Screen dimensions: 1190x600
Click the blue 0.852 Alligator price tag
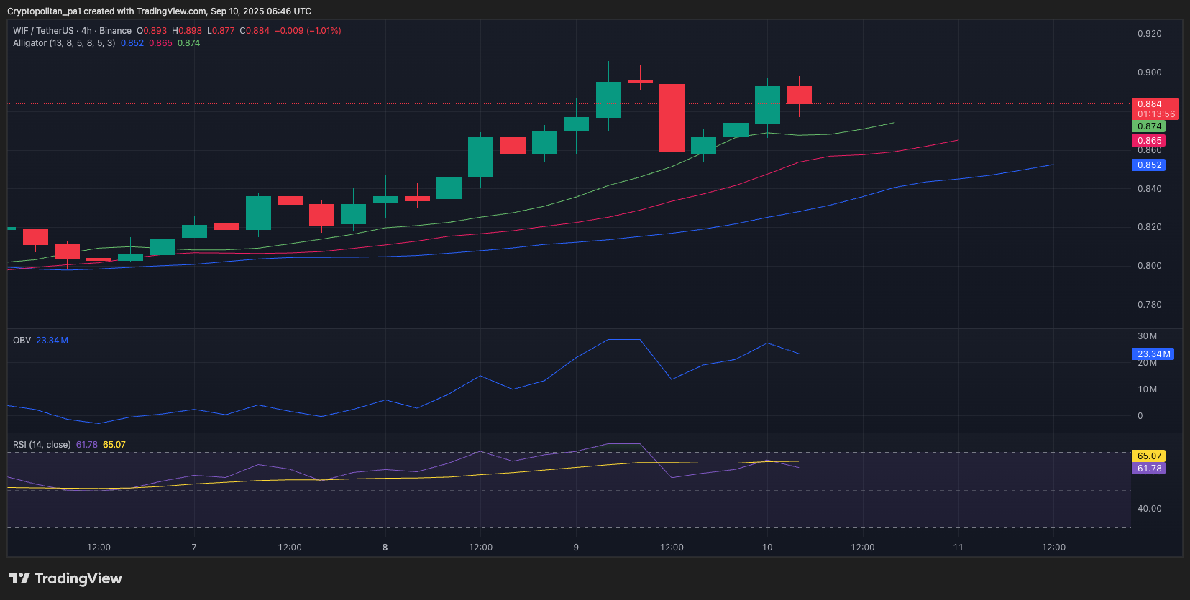pos(1149,165)
